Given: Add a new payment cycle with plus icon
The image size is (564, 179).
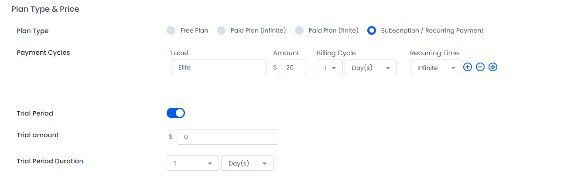Looking at the screenshot, I should click(x=468, y=67).
